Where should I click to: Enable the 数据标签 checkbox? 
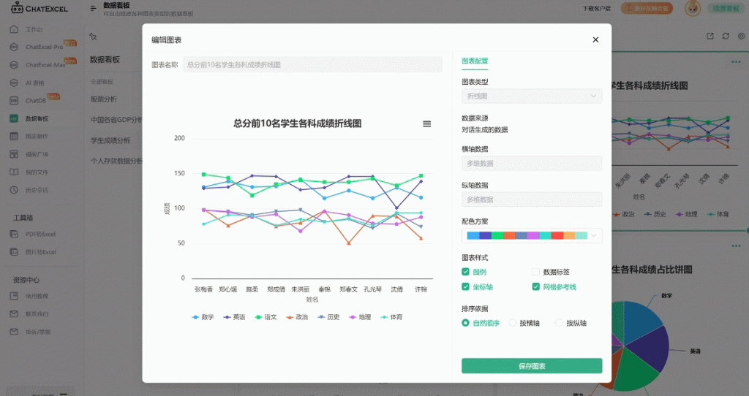536,272
